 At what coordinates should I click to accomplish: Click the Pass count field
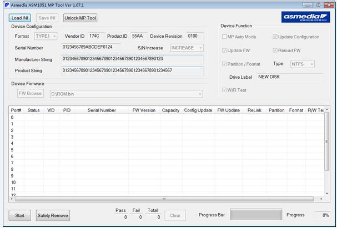[x=121, y=217]
